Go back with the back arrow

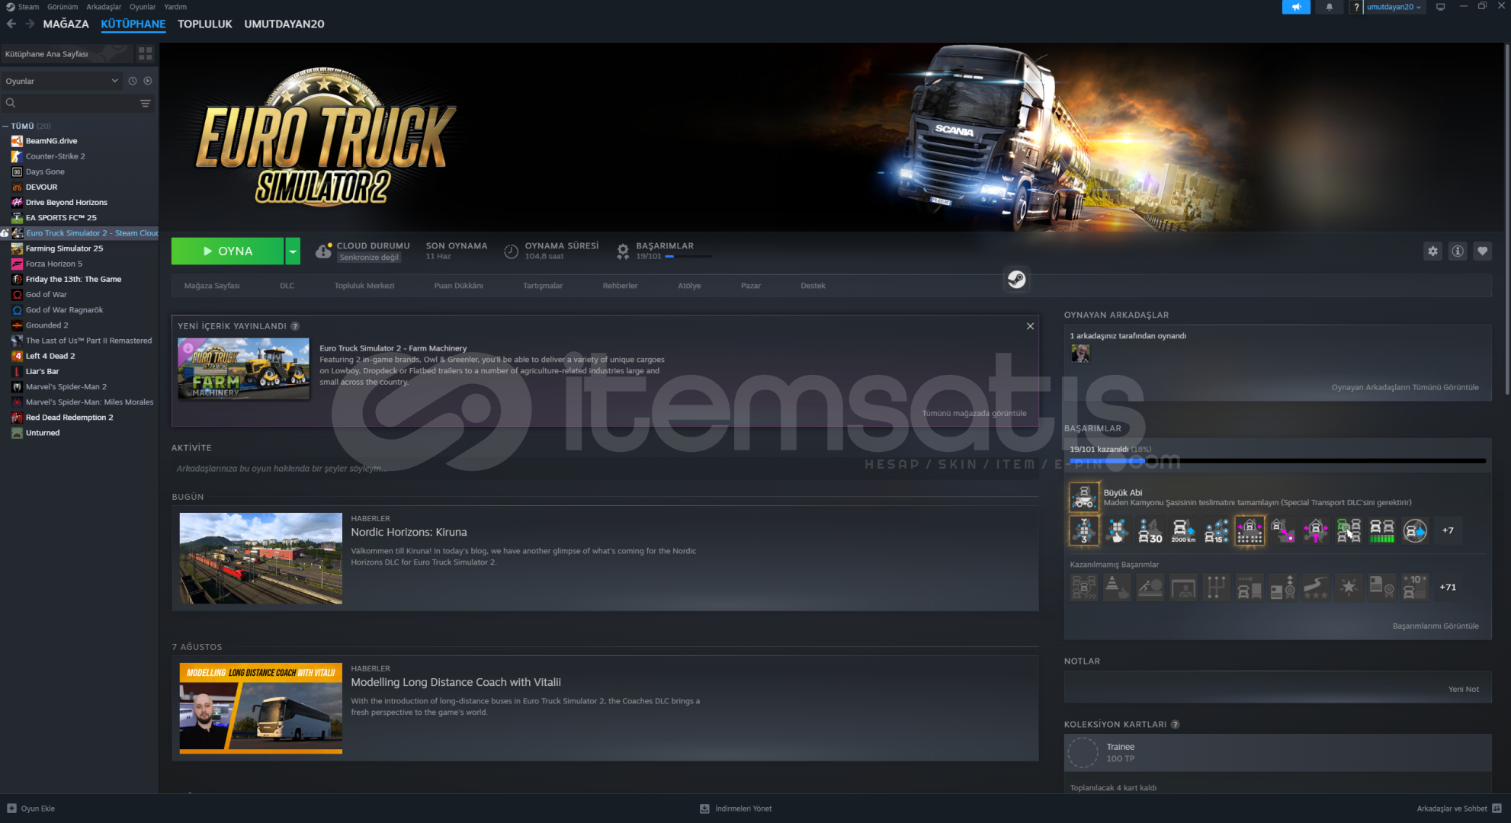coord(11,24)
